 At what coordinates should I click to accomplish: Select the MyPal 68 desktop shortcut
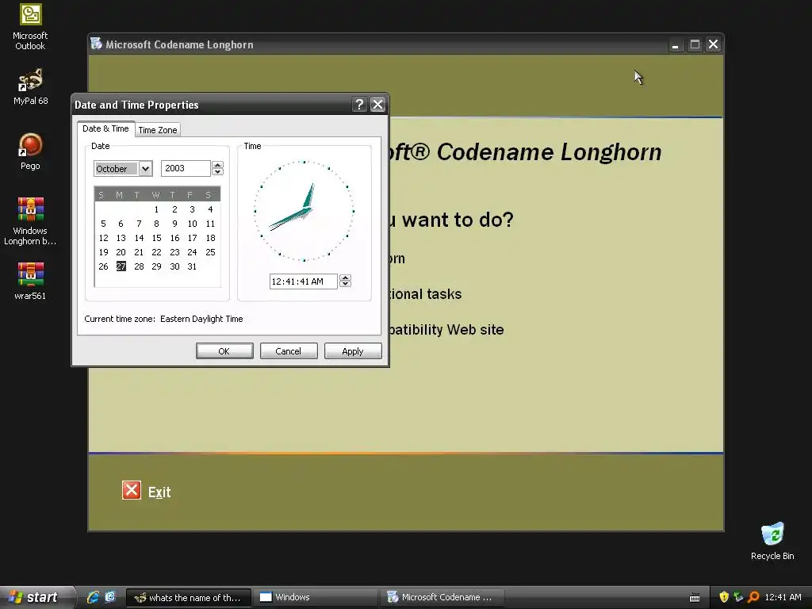(30, 86)
